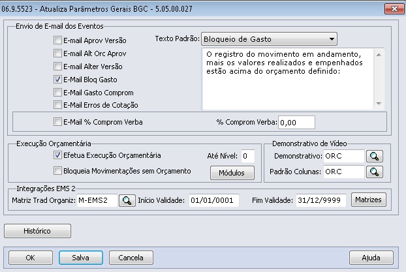Open Ajuda help button

371,258
